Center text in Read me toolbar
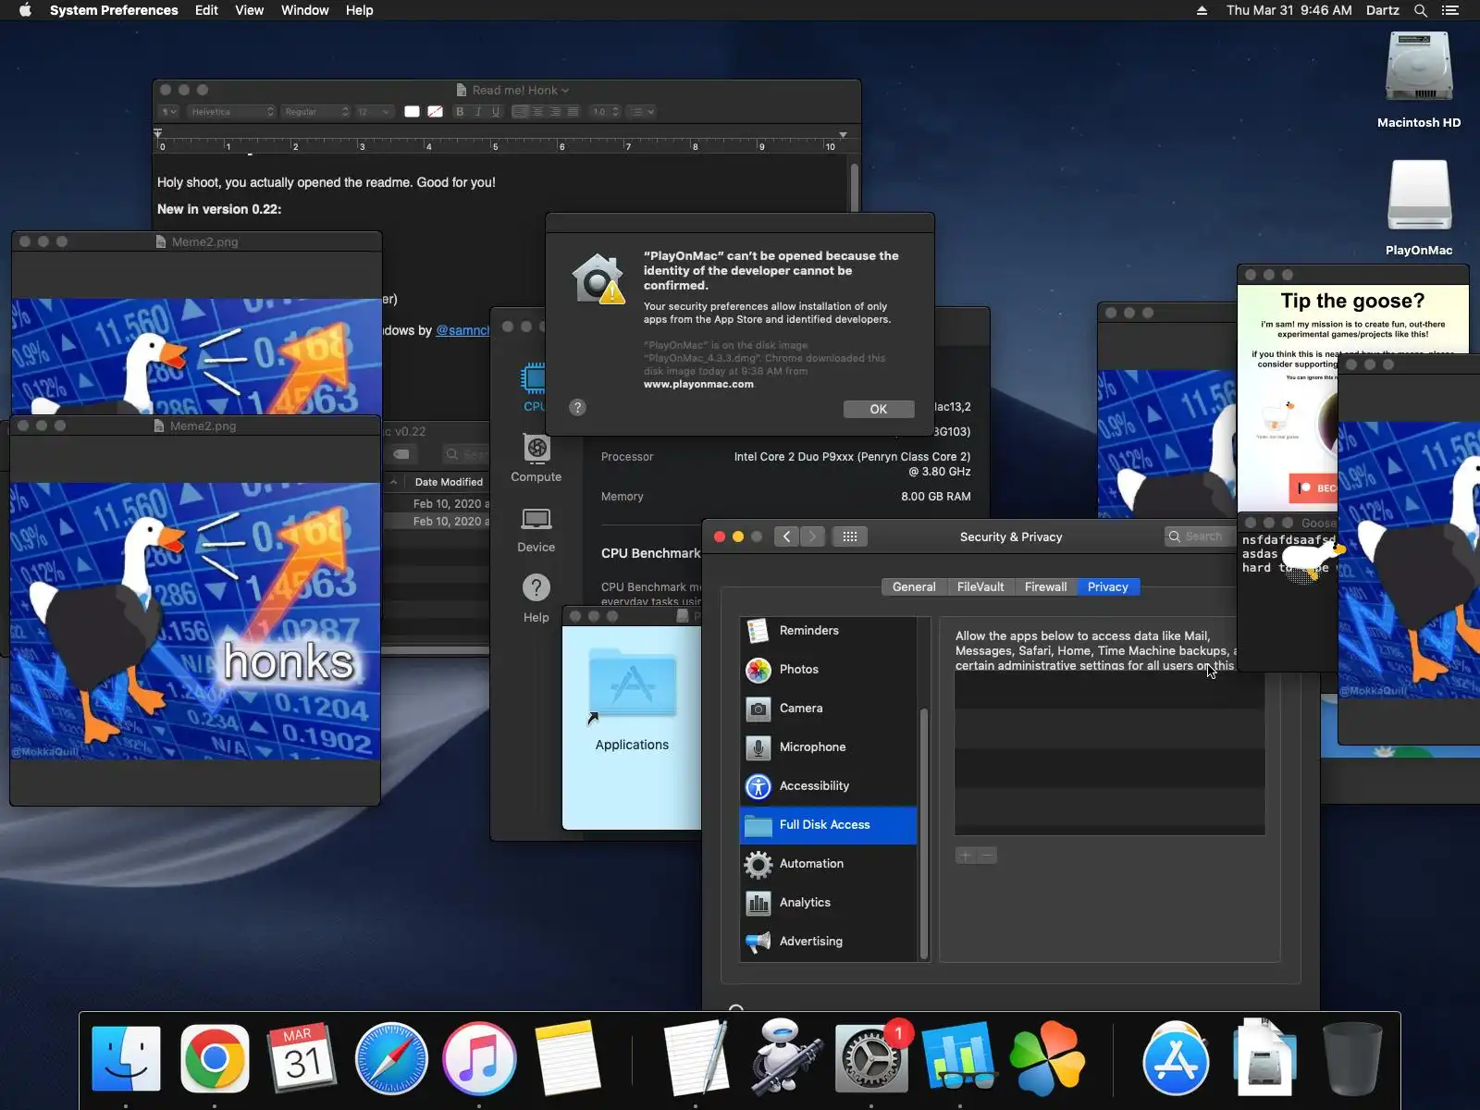Screen dimensions: 1480x1110 pos(537,112)
